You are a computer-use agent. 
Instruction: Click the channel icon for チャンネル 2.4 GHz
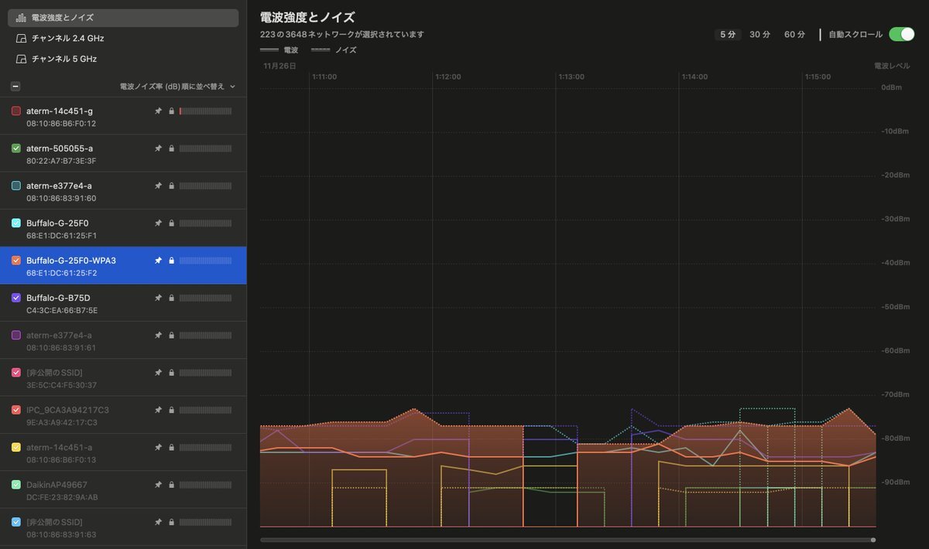pos(21,38)
